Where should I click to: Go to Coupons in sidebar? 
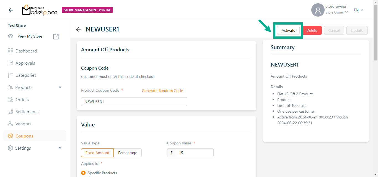pyautogui.click(x=24, y=136)
